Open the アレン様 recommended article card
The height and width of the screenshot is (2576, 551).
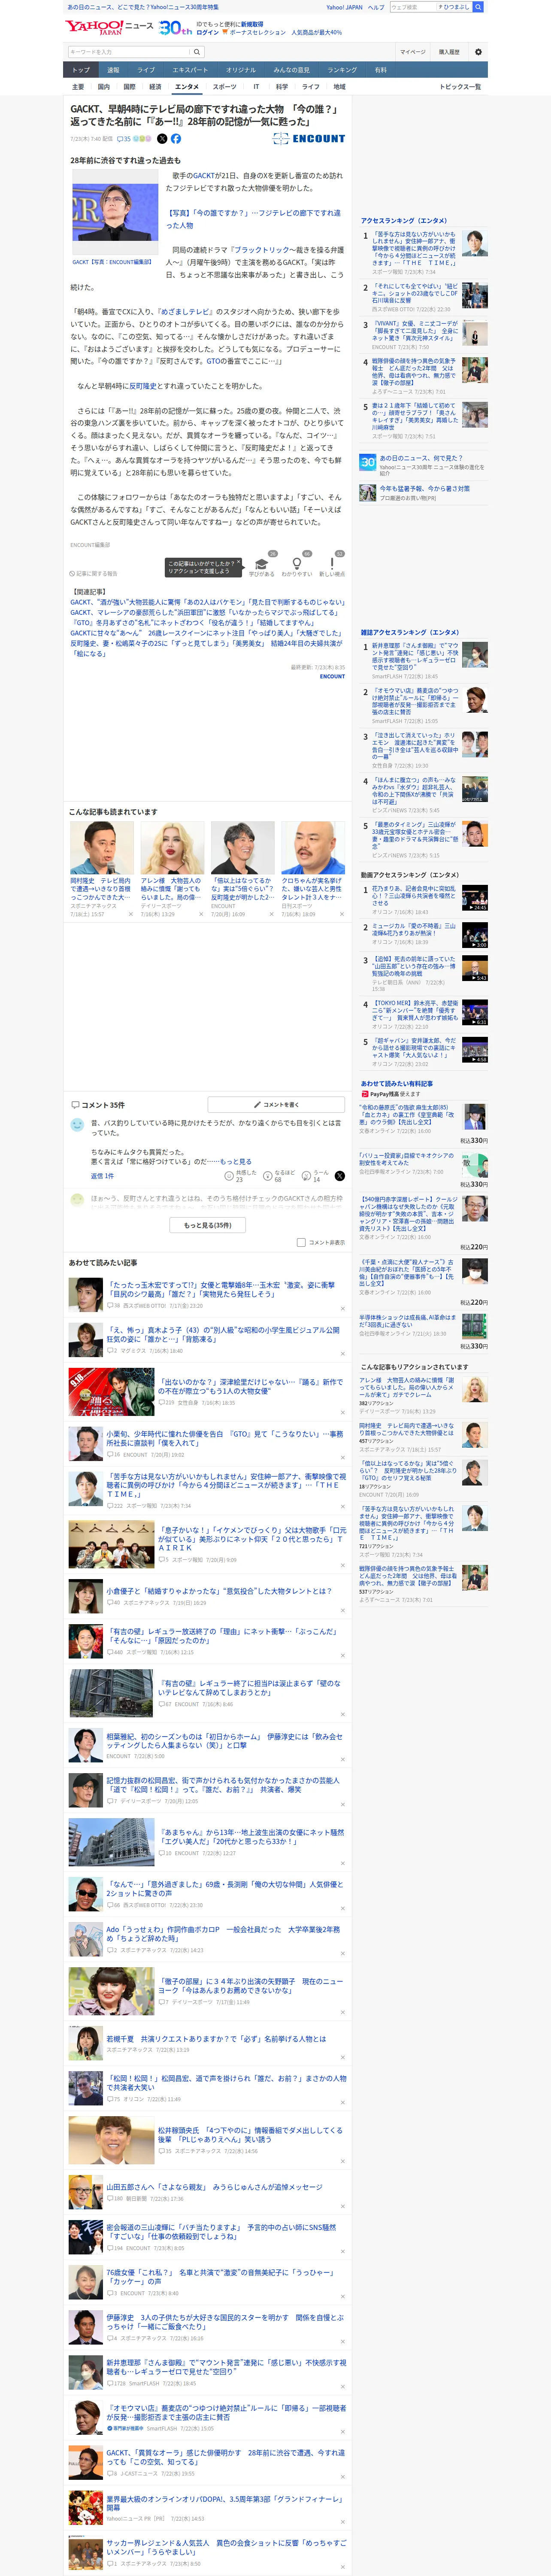[x=172, y=869]
